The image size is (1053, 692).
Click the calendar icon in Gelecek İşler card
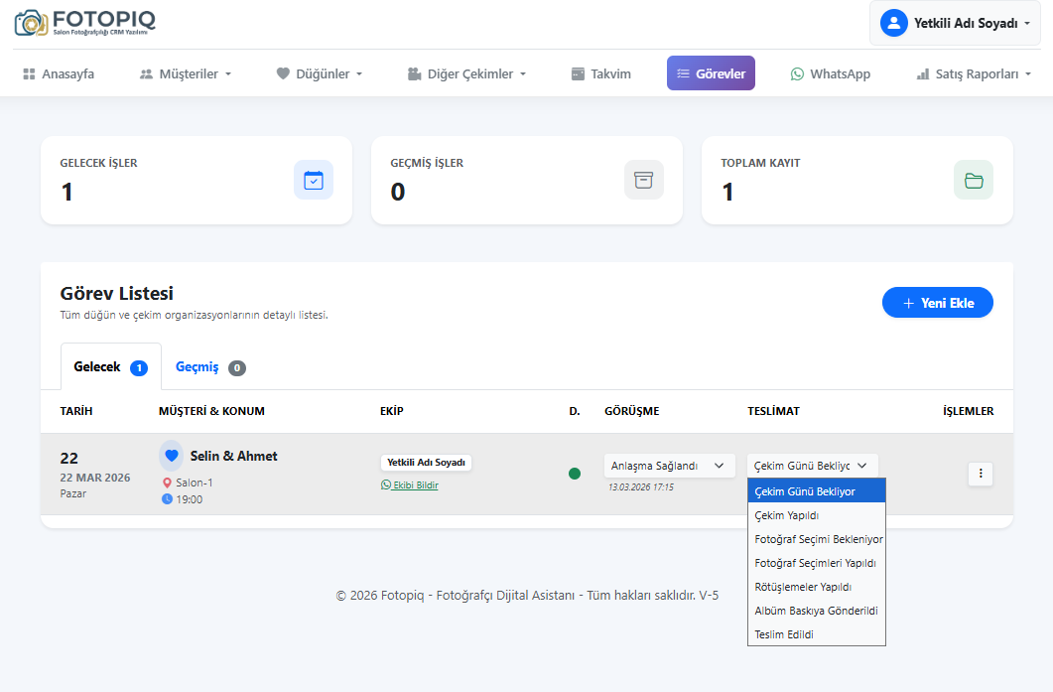[314, 180]
